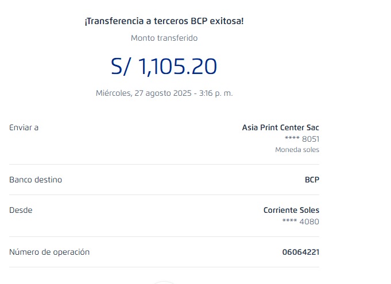
Task: Click source account number ending in 4080
Action: point(302,221)
